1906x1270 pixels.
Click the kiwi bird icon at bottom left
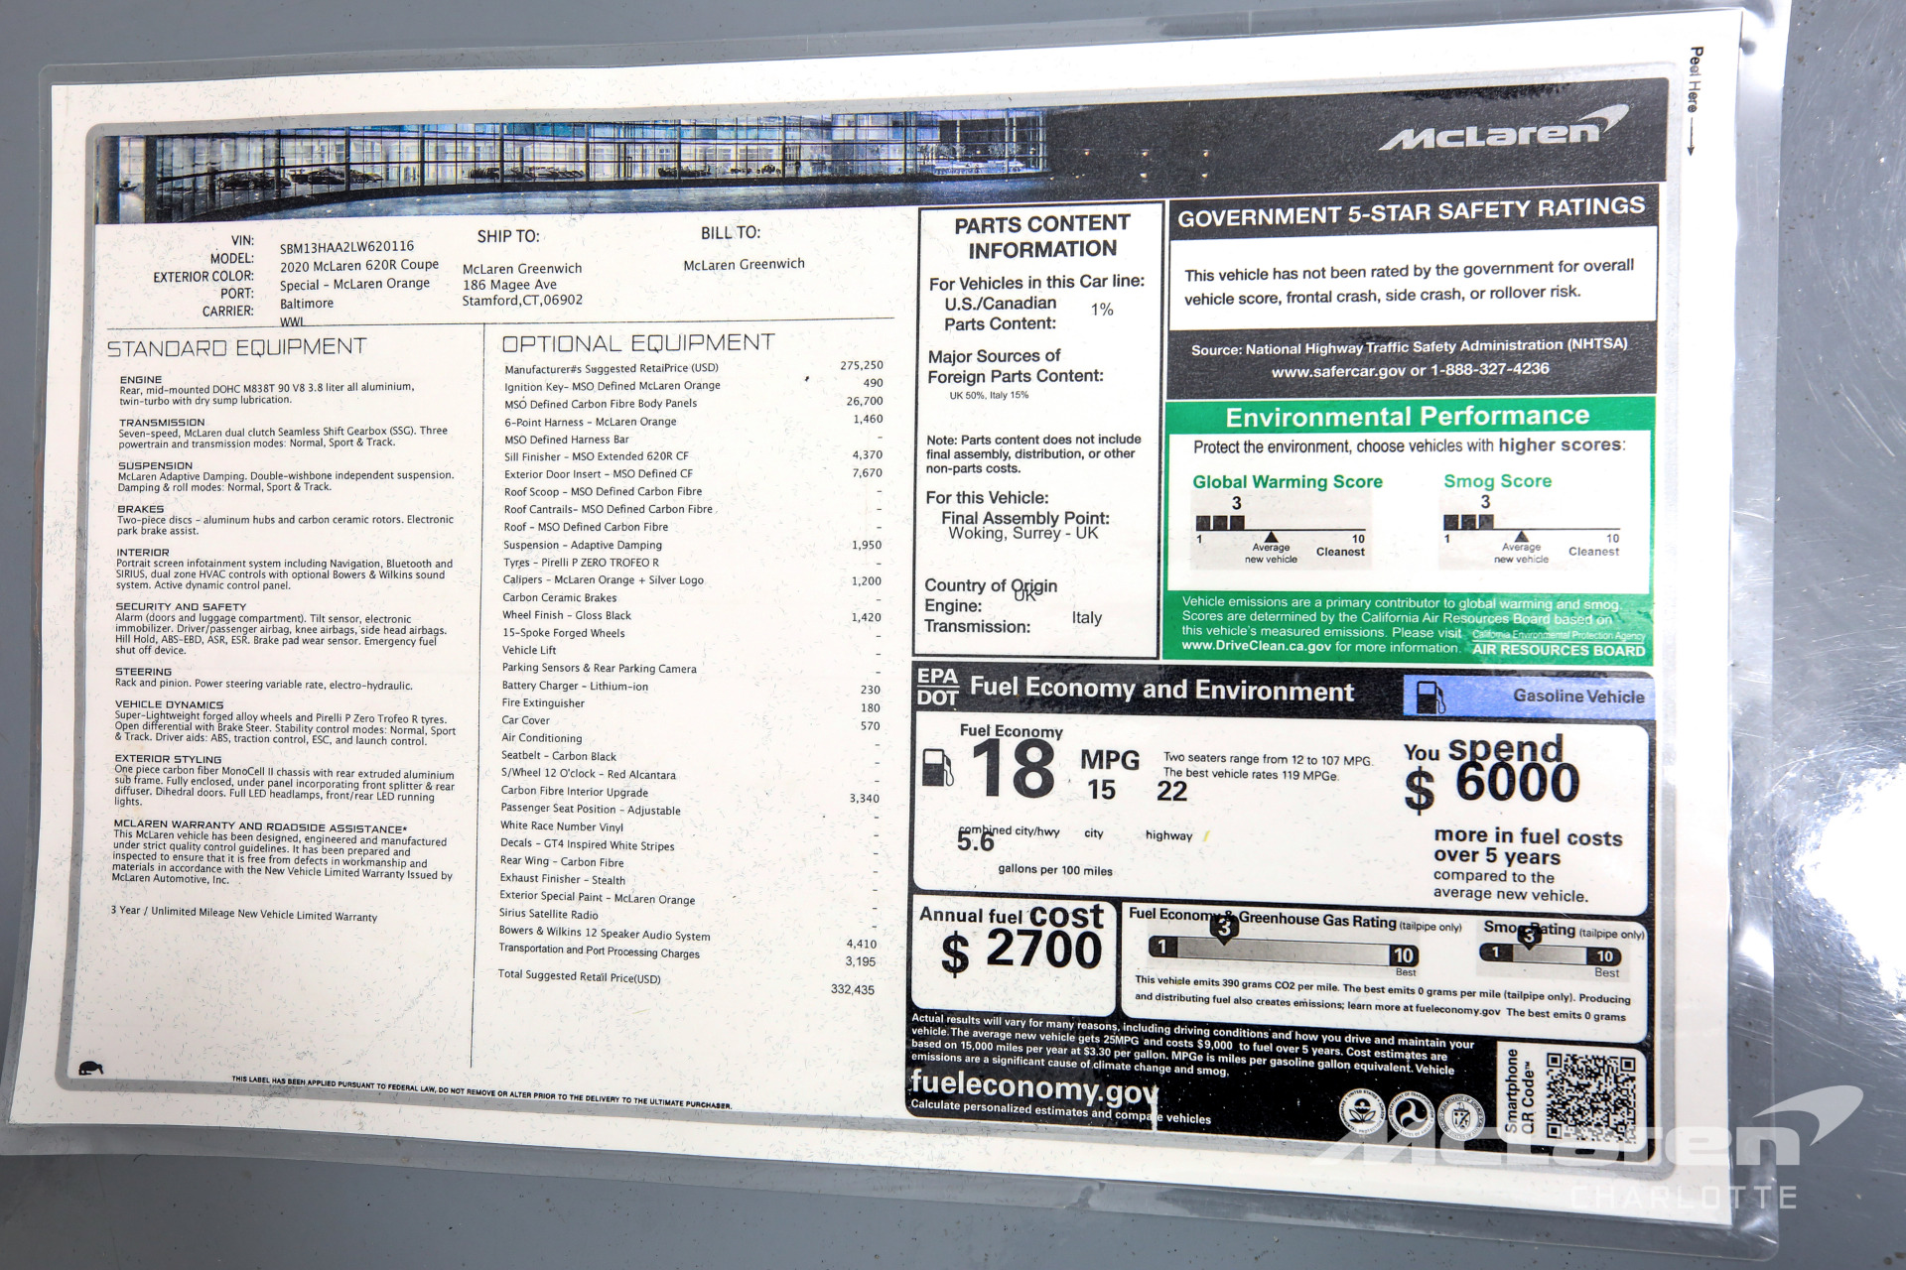click(90, 1069)
